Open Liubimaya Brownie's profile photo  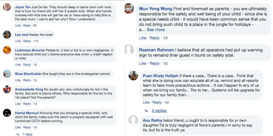coord(7,50)
